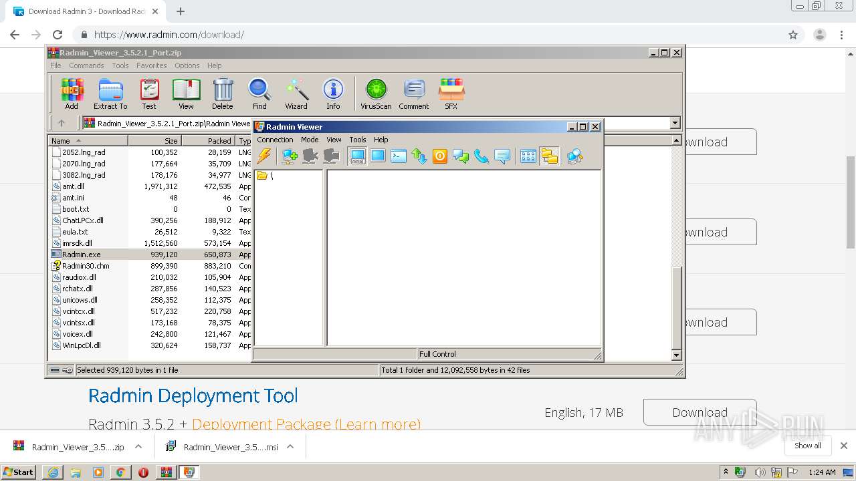Select the Voice Chat phone icon
This screenshot has width=856, height=481.
(x=481, y=156)
